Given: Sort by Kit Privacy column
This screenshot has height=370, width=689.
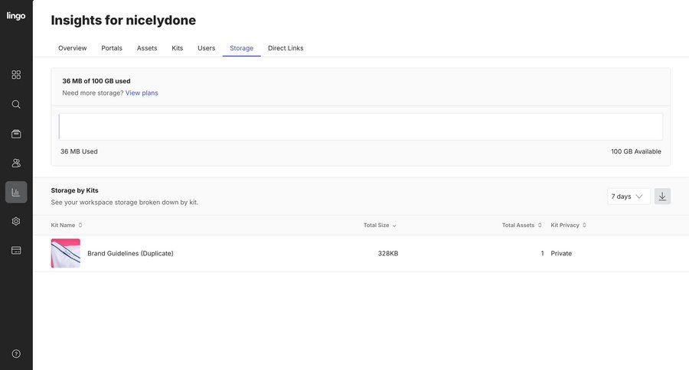Looking at the screenshot, I should tap(568, 226).
